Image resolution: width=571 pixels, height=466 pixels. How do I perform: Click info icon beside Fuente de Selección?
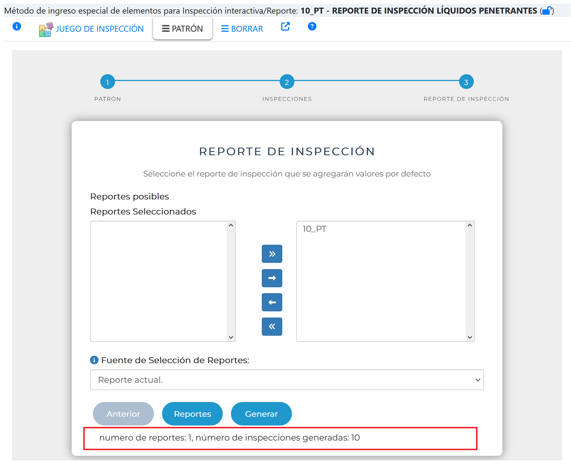(x=94, y=360)
